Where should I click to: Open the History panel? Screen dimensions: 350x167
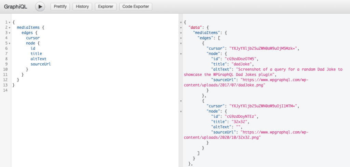[x=82, y=7]
